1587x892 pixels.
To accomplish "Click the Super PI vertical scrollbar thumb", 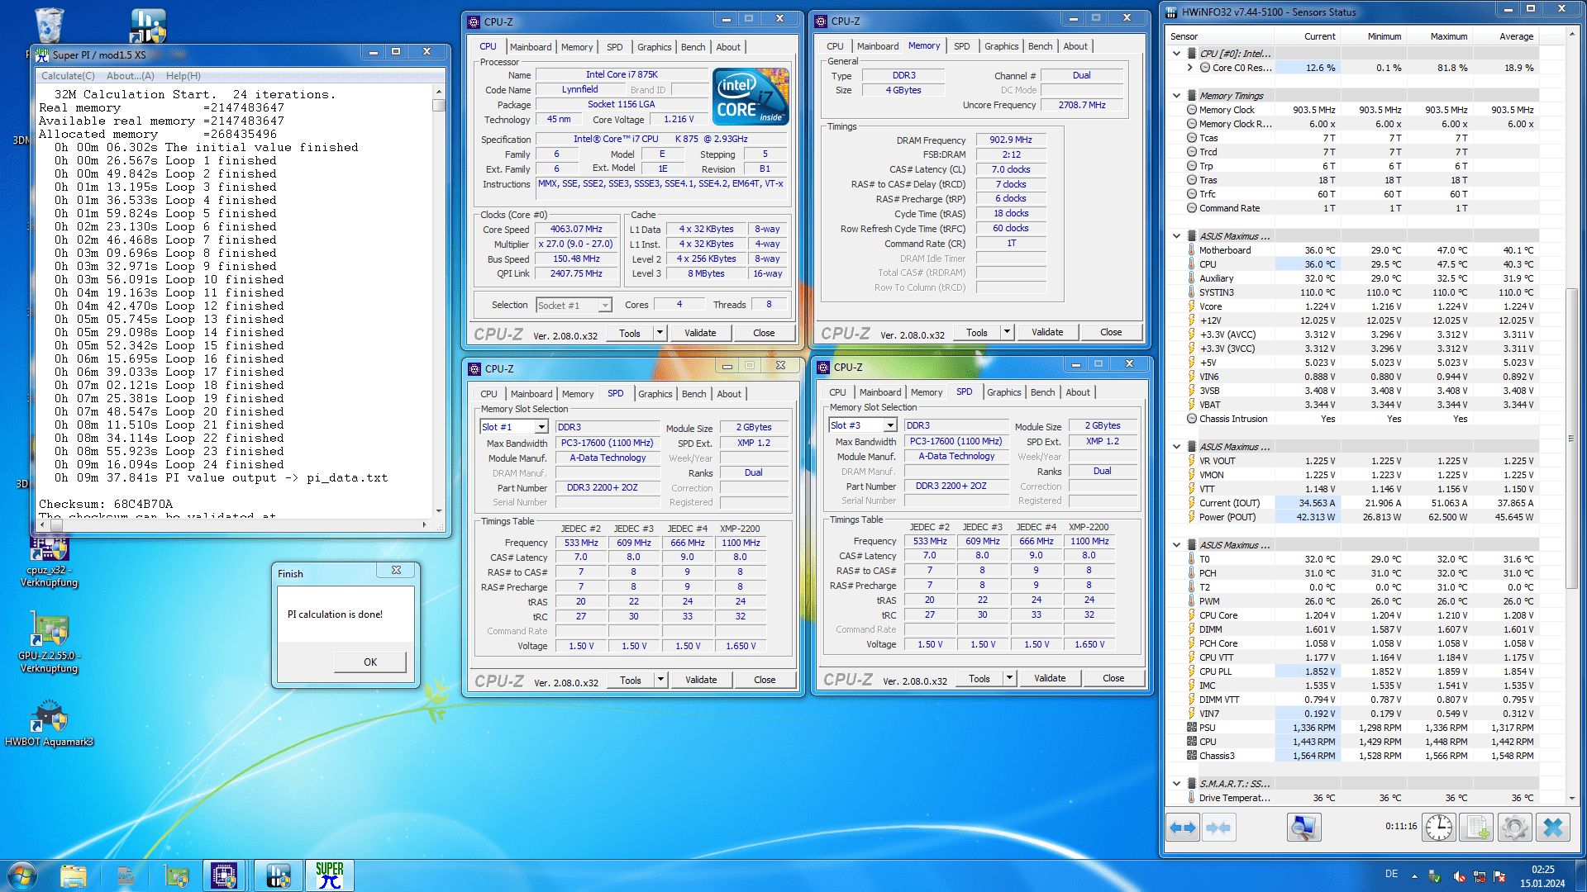I will [439, 105].
